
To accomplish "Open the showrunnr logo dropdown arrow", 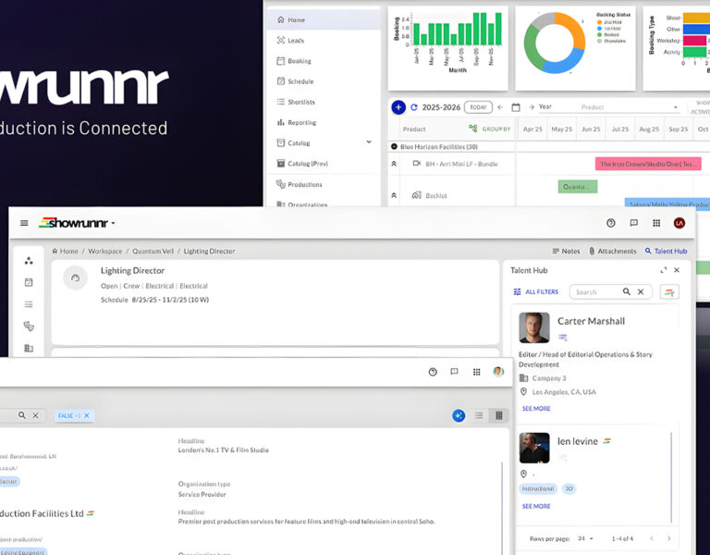I will pos(113,223).
